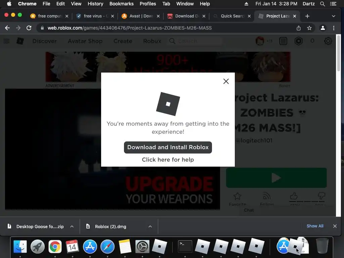Open the Discover link in Roblox header
Image resolution: width=344 pixels, height=258 pixels.
45,41
